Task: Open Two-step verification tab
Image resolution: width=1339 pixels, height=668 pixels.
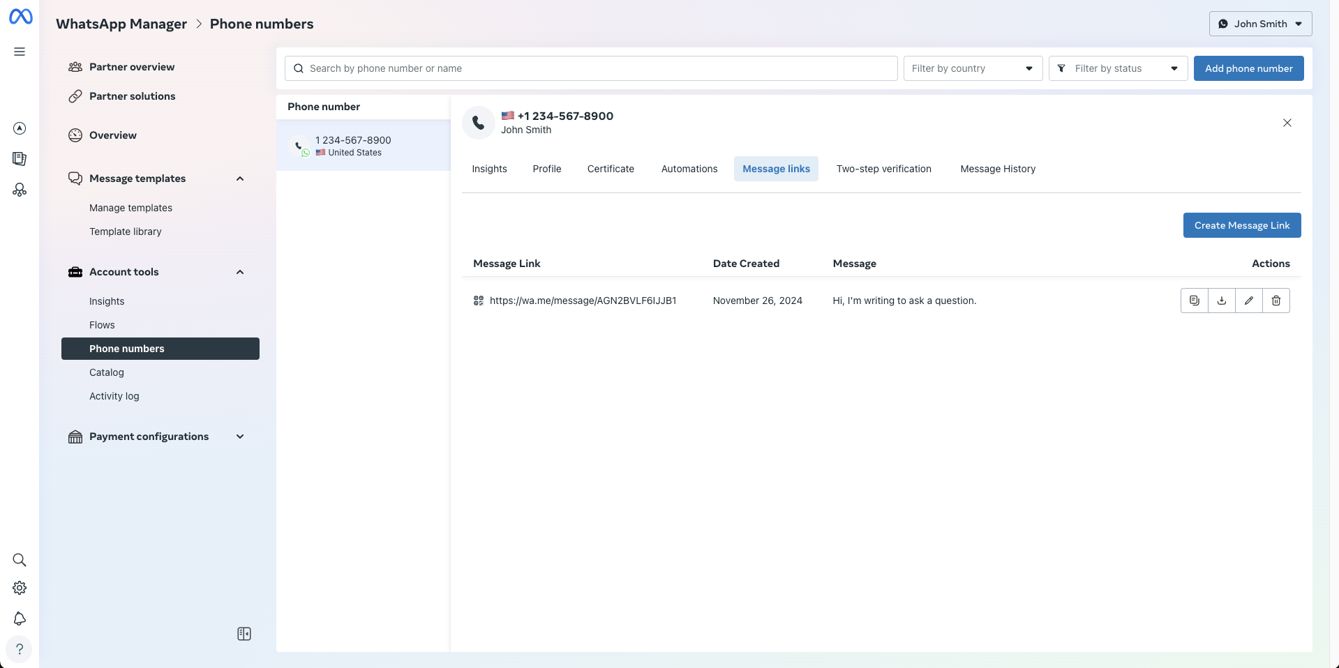Action: point(884,169)
